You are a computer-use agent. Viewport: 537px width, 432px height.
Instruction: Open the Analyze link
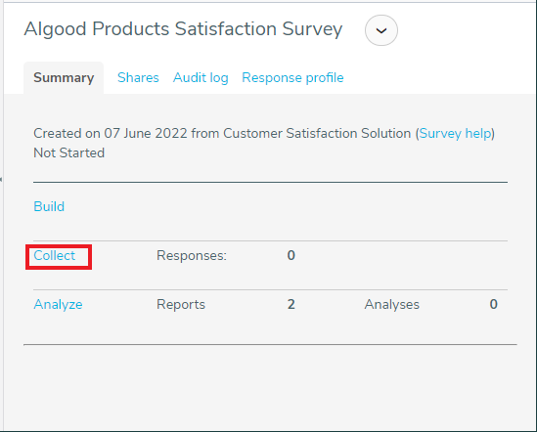[x=58, y=305]
